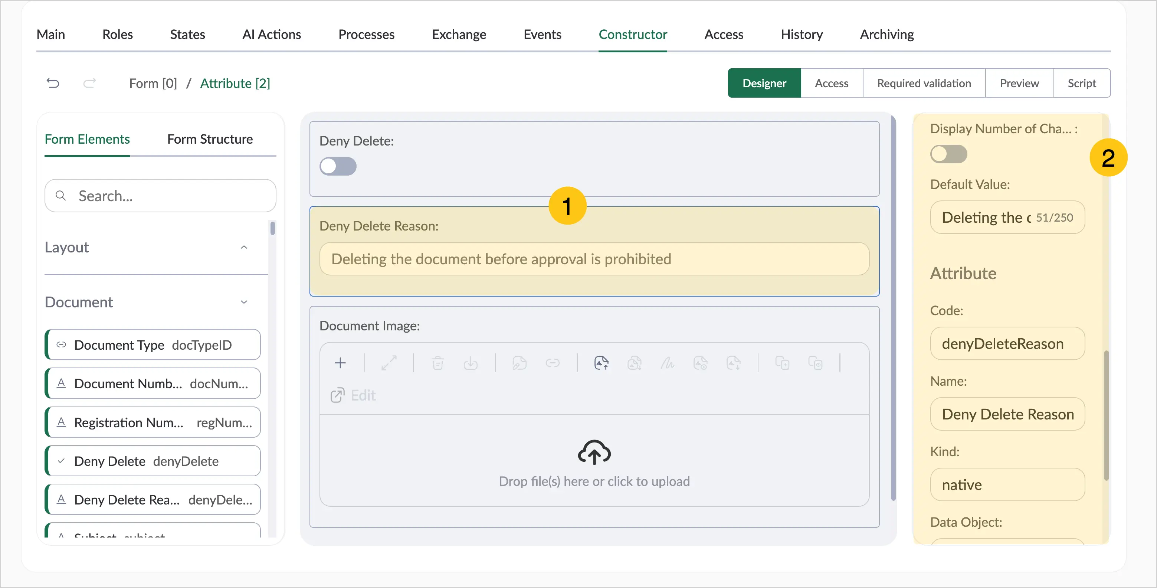Open Required validation mode
This screenshot has height=588, width=1157.
tap(924, 83)
